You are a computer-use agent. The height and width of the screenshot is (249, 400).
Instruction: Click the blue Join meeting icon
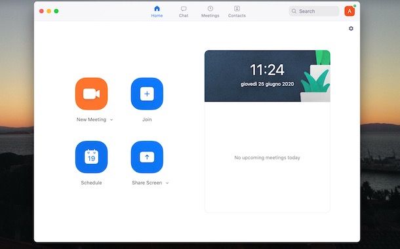pos(147,94)
